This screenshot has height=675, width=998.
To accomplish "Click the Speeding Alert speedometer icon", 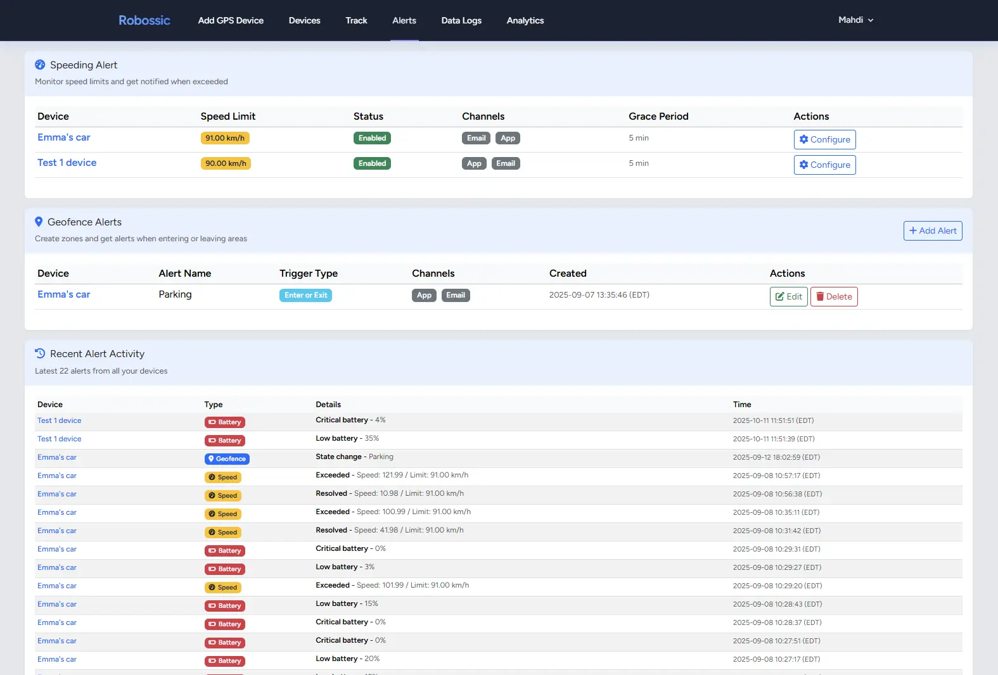I will click(x=40, y=65).
